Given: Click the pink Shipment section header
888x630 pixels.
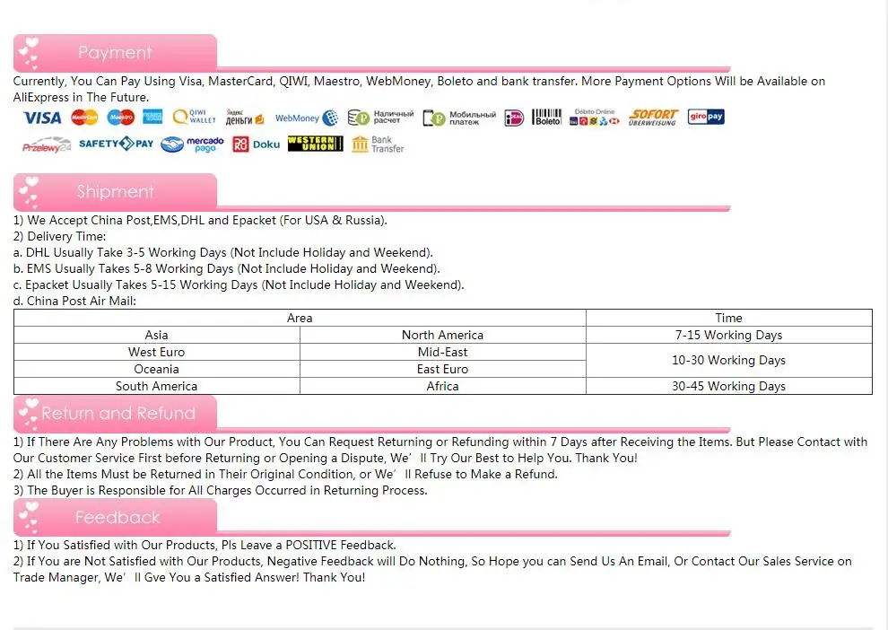Looking at the screenshot, I should click(115, 192).
